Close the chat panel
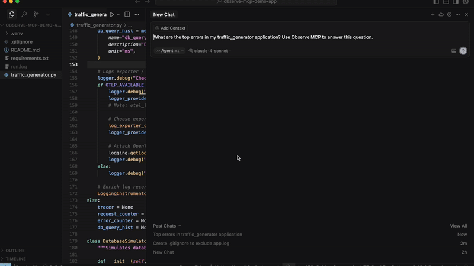 pyautogui.click(x=466, y=14)
